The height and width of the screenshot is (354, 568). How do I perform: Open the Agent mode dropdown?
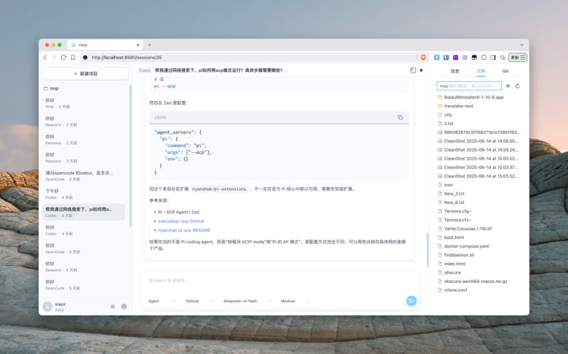[162, 301]
